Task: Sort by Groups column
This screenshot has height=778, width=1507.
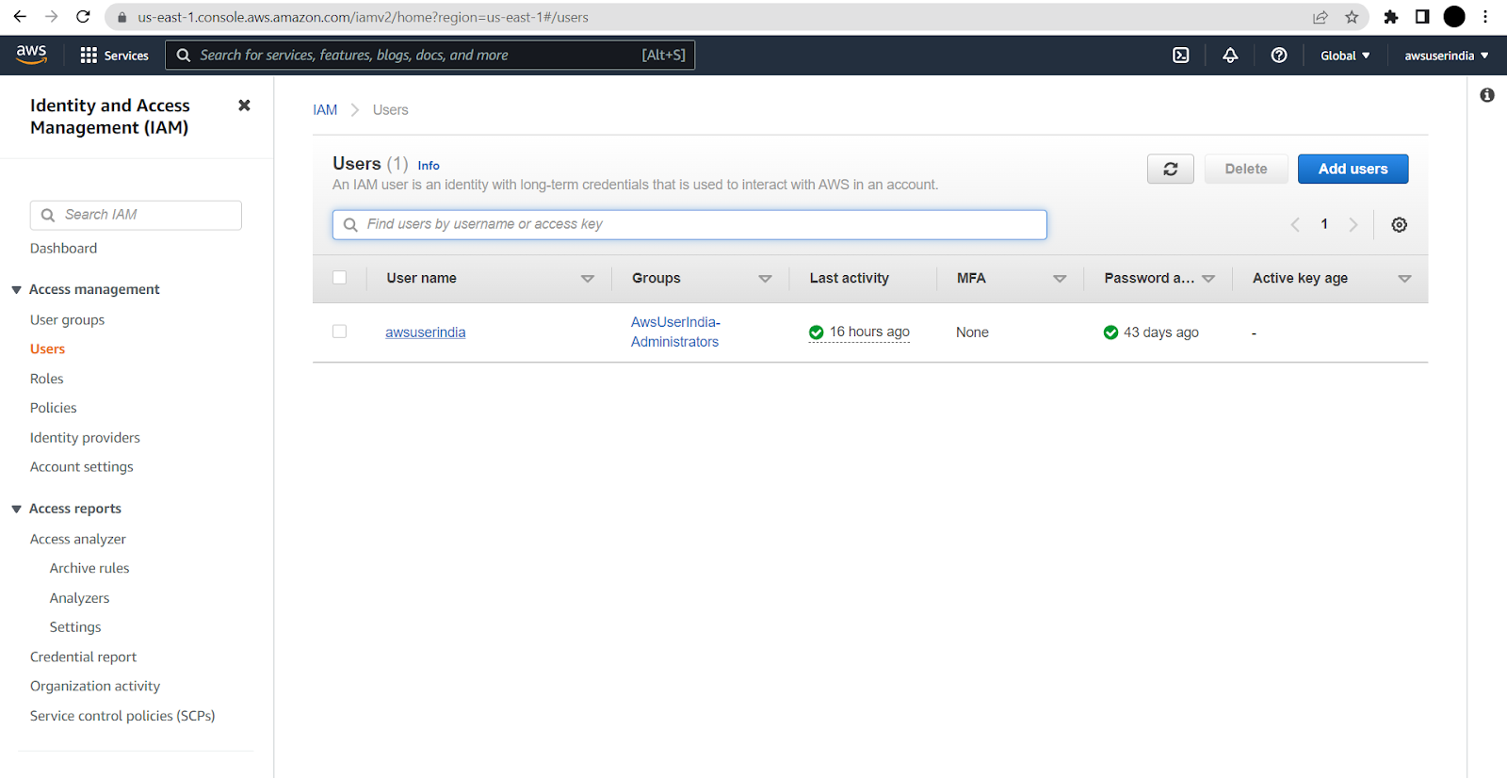Action: tap(765, 279)
